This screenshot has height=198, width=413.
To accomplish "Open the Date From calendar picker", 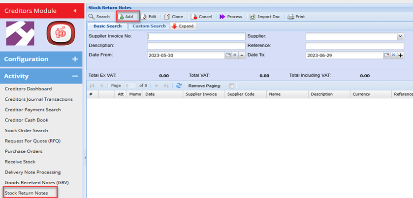I will click(228, 55).
